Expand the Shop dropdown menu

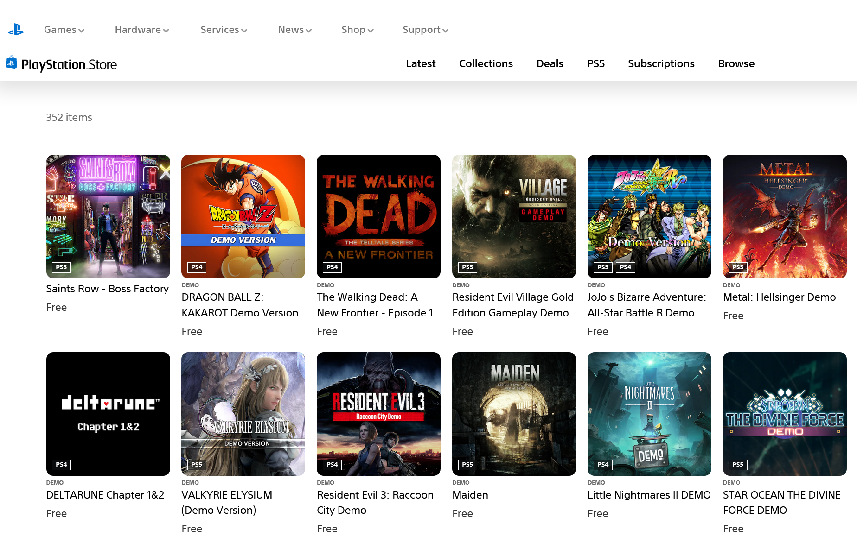(x=358, y=30)
